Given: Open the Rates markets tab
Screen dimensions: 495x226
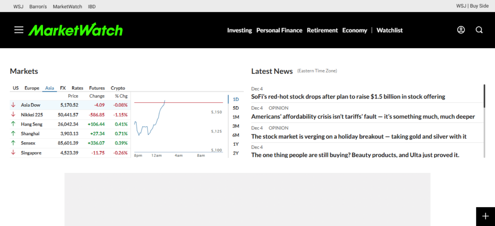Looking at the screenshot, I should [77, 88].
